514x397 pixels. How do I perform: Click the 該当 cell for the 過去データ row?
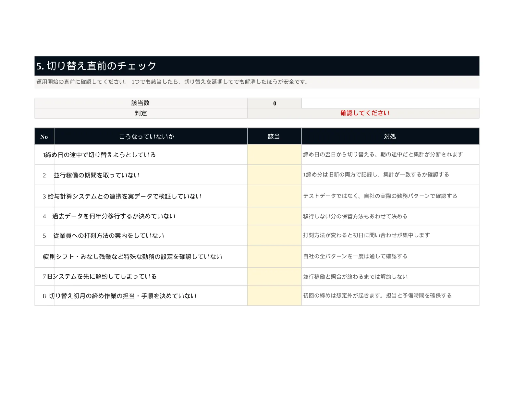(274, 216)
